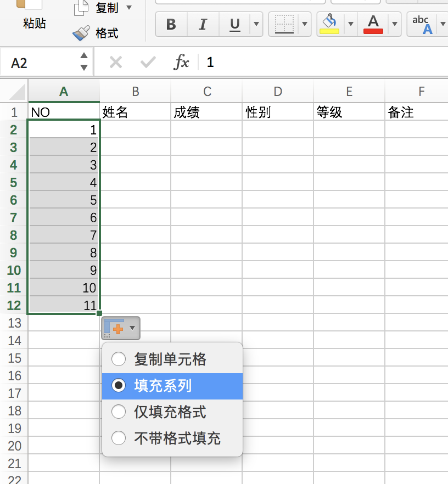448x484 pixels.
Task: Select all cells using the corner triangle
Action: pyautogui.click(x=17, y=92)
